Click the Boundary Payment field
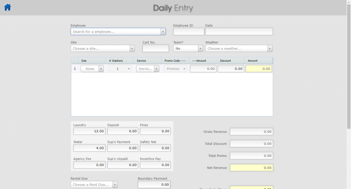 [x=154, y=184]
